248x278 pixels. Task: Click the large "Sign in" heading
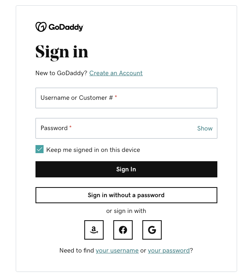(62, 52)
